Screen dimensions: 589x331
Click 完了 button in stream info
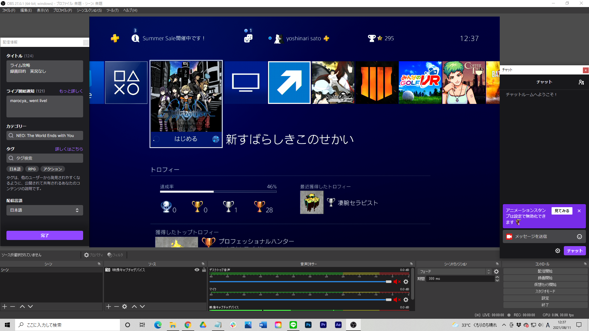45,235
